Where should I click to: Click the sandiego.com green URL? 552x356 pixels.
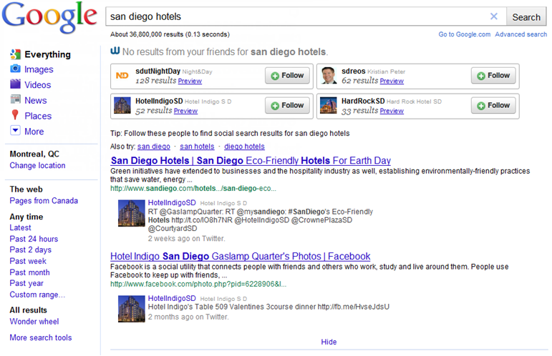pyautogui.click(x=193, y=189)
